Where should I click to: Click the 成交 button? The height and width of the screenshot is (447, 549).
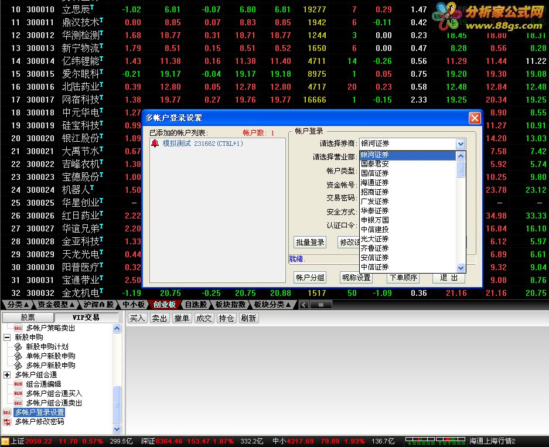click(x=204, y=318)
